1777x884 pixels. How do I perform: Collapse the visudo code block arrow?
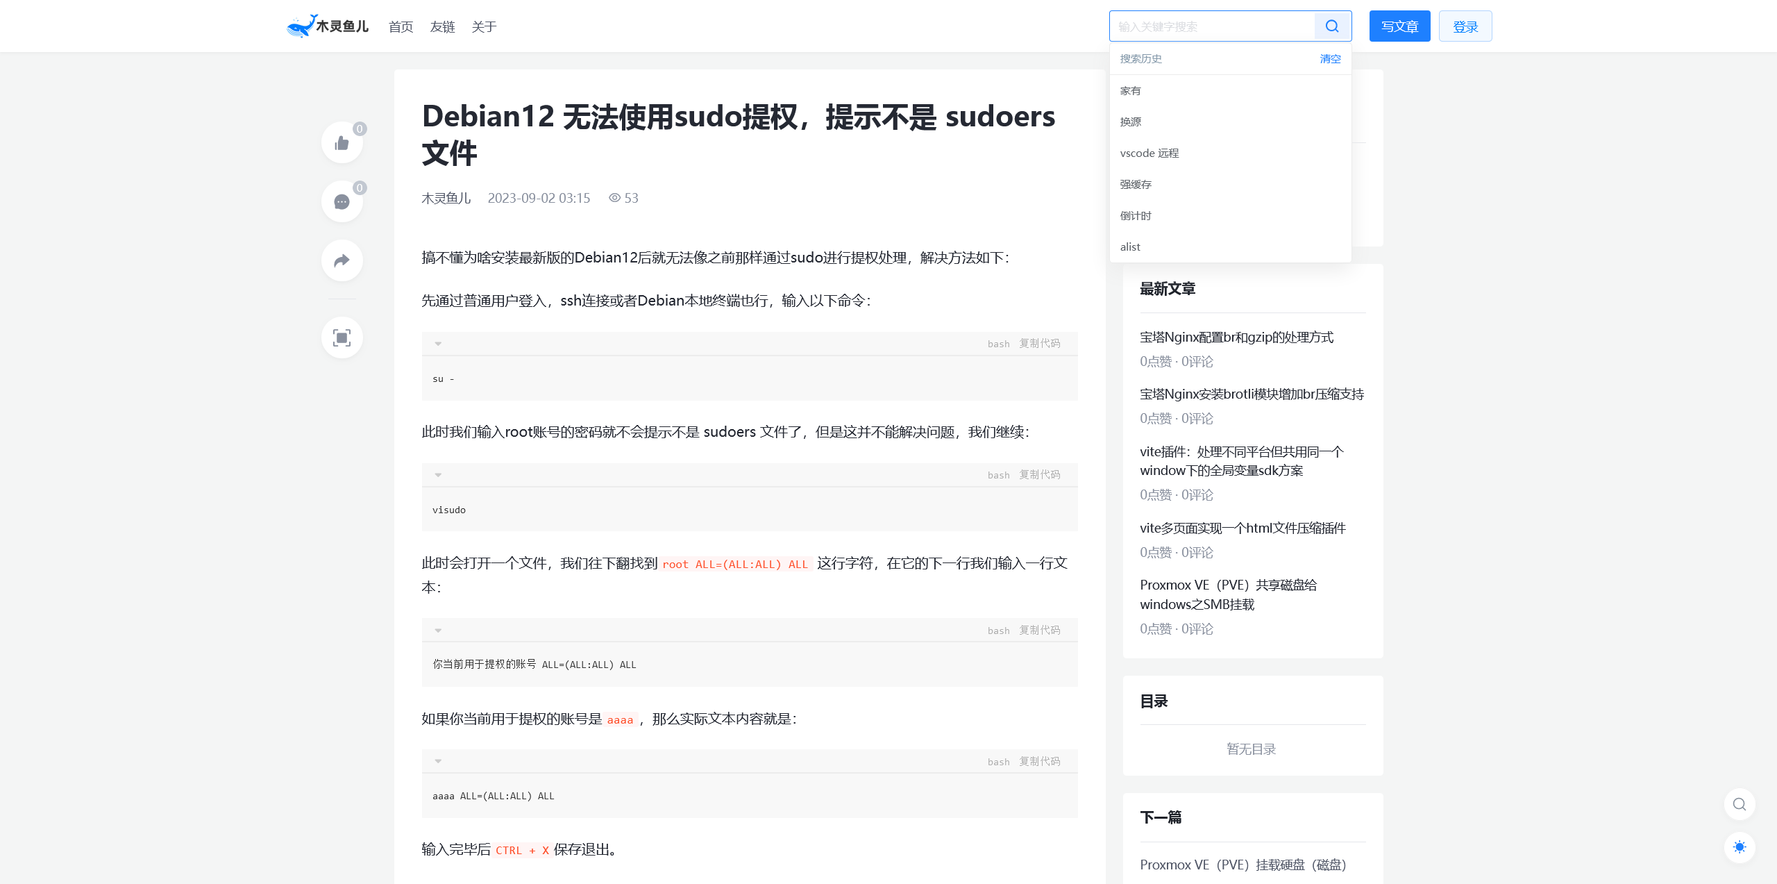pos(438,475)
